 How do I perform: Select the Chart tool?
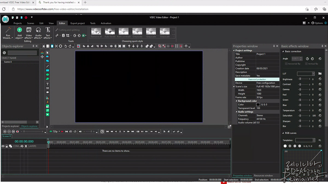click(x=48, y=98)
